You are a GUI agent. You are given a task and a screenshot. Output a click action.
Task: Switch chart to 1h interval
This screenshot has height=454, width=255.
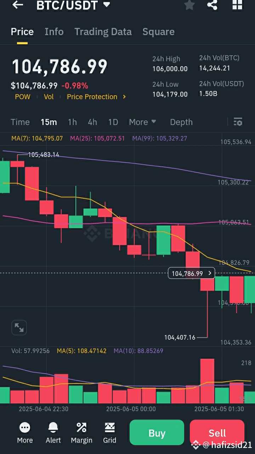coord(72,122)
